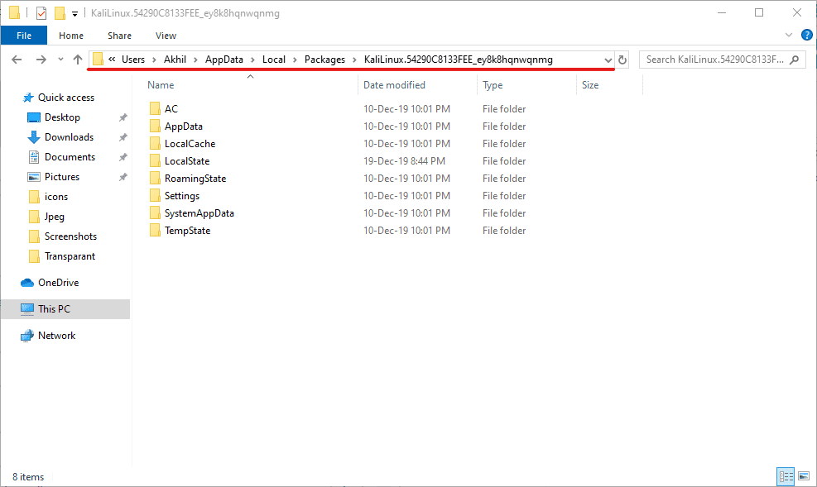Open the address bar history dropdown

(608, 60)
